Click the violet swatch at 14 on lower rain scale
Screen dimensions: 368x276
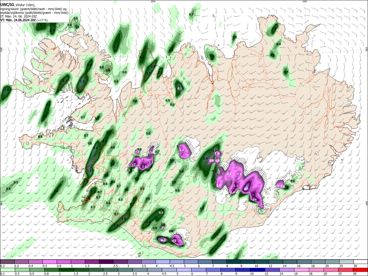286,270
